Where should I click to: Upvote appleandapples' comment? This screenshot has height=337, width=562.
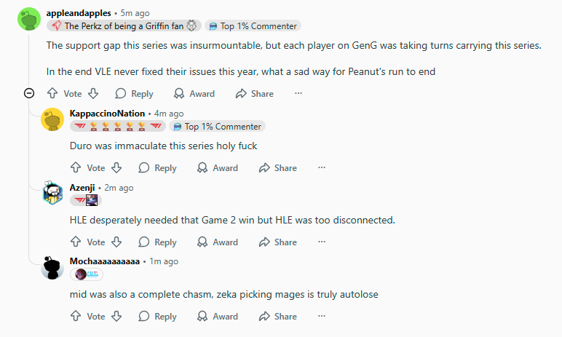pos(52,93)
